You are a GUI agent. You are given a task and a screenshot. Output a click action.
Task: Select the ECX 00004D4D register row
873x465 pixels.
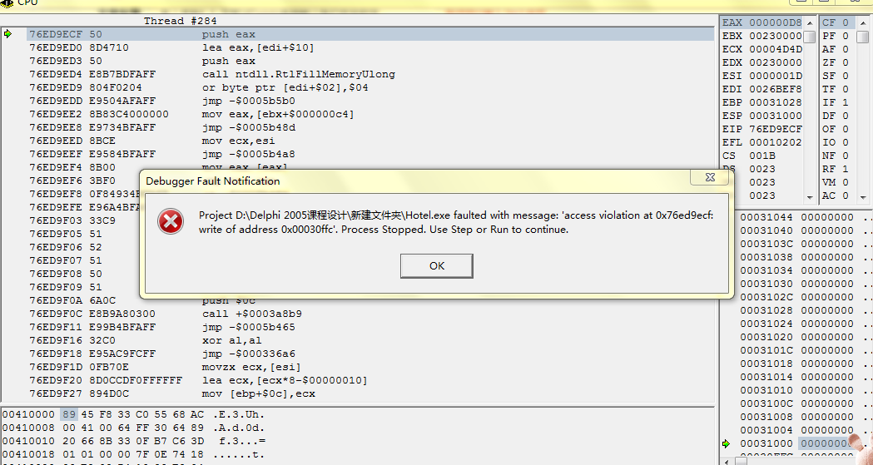(762, 49)
